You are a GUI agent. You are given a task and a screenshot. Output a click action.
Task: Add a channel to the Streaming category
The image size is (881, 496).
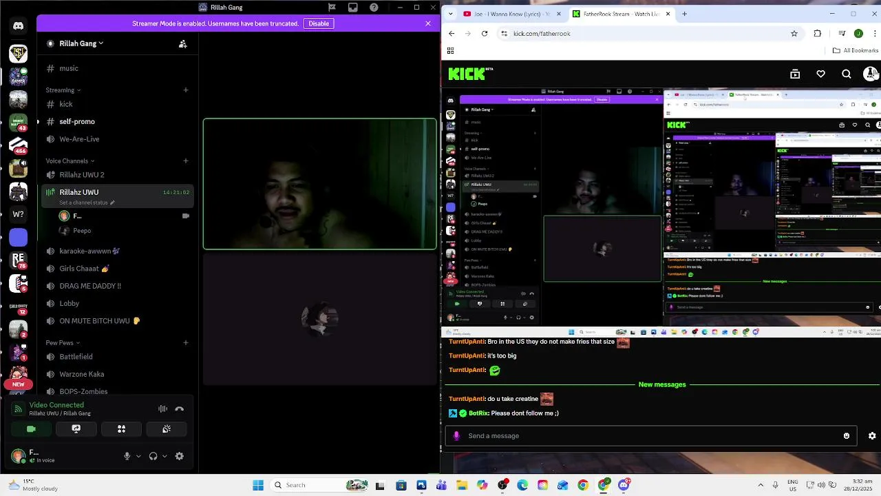point(186,90)
